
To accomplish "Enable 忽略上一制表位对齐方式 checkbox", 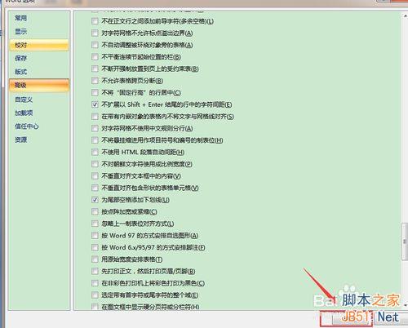I will pos(95,224).
